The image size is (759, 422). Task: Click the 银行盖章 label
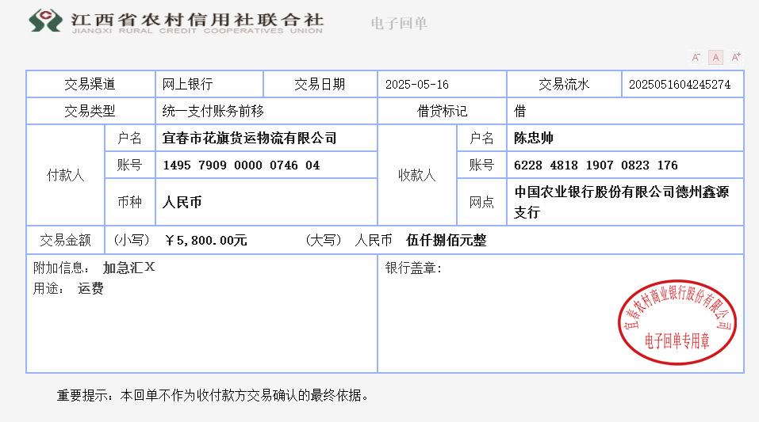(413, 268)
